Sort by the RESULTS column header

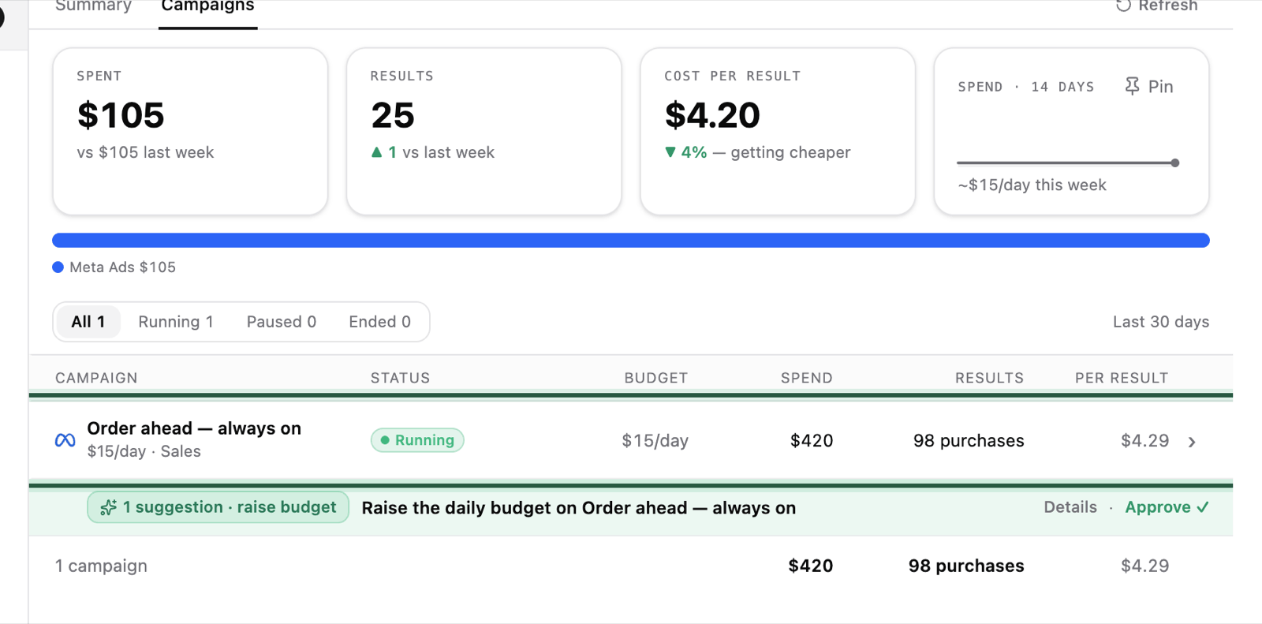click(x=990, y=378)
